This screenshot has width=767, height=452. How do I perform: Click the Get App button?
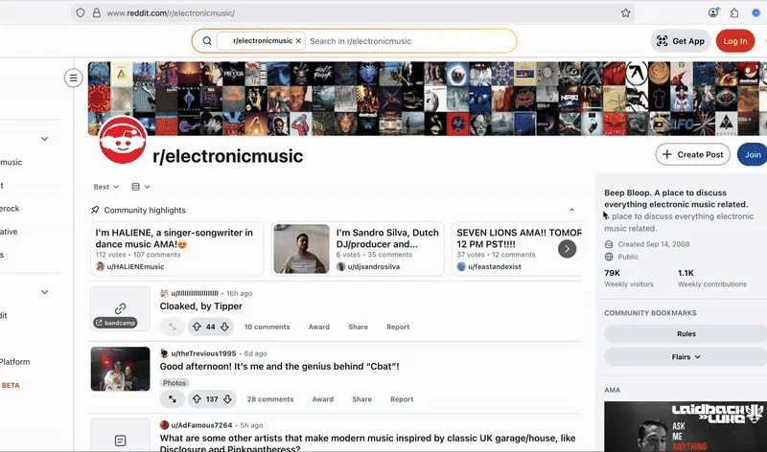pos(681,41)
